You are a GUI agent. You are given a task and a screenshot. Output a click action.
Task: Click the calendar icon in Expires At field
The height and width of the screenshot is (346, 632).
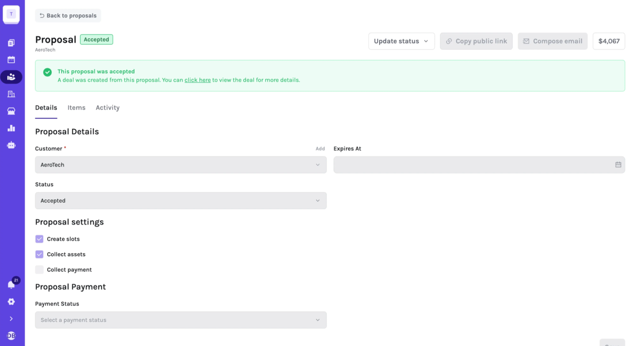(x=618, y=165)
